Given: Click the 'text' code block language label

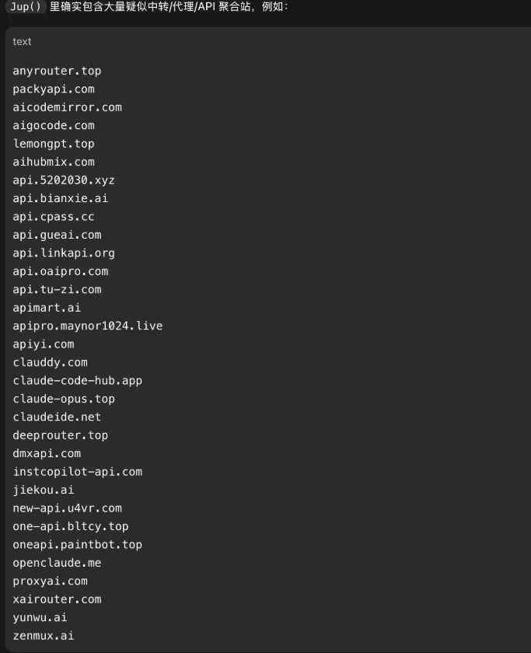Looking at the screenshot, I should point(22,42).
